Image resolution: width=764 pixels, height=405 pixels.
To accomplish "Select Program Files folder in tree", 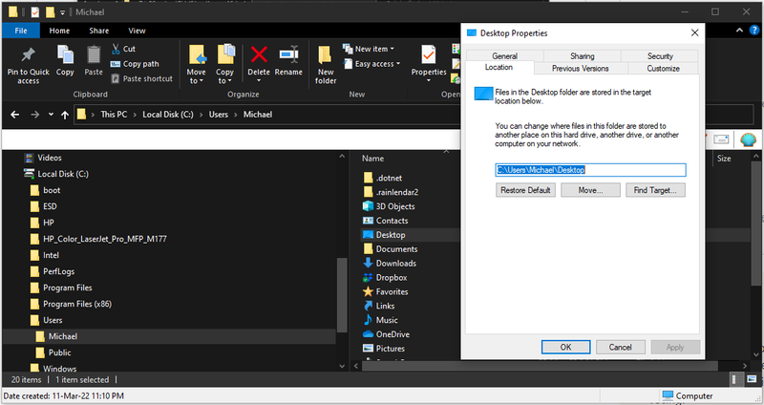I will pyautogui.click(x=67, y=288).
